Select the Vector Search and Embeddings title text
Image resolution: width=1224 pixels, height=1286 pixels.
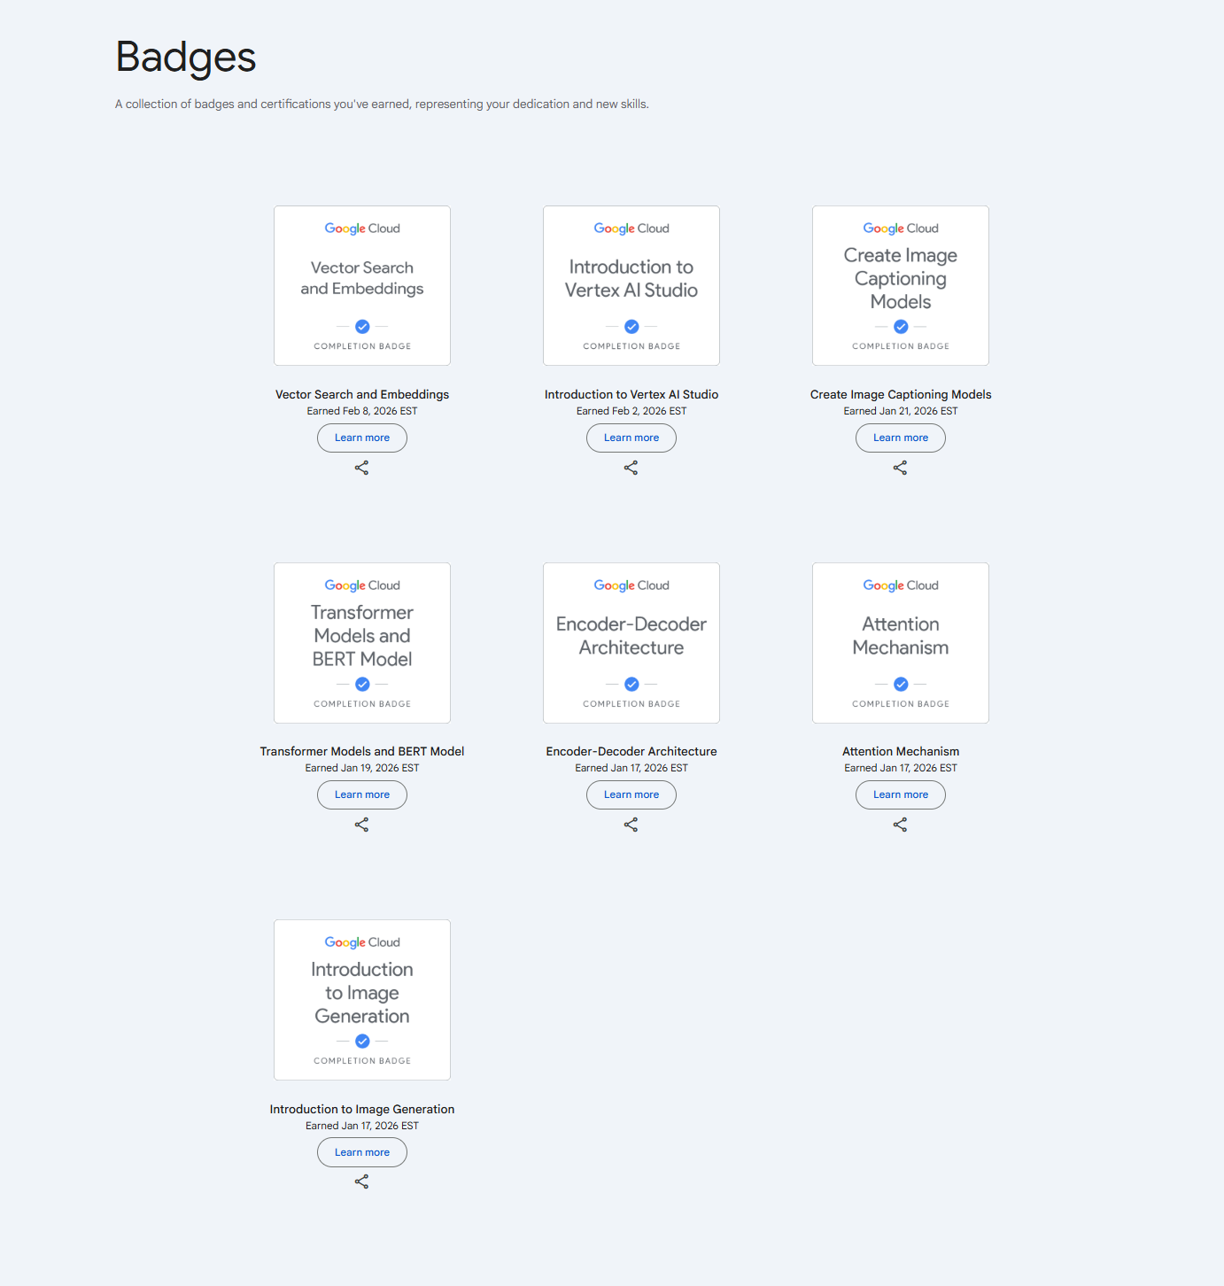coord(362,394)
